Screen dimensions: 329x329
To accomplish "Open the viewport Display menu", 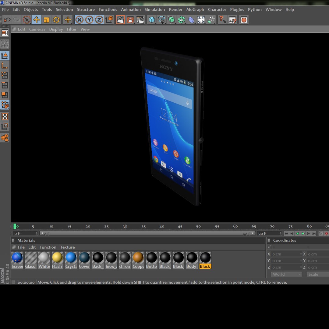I will pyautogui.click(x=56, y=29).
